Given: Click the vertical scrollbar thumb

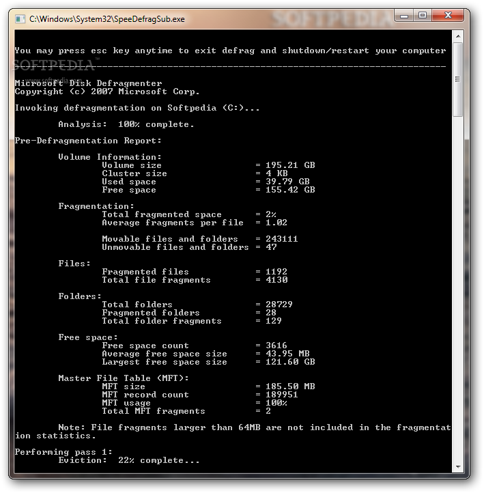Looking at the screenshot, I should 458,79.
